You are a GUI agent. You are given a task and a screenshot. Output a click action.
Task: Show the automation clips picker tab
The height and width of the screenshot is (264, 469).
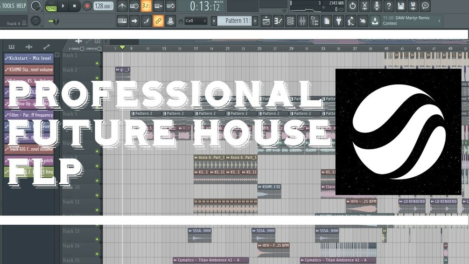click(46, 47)
